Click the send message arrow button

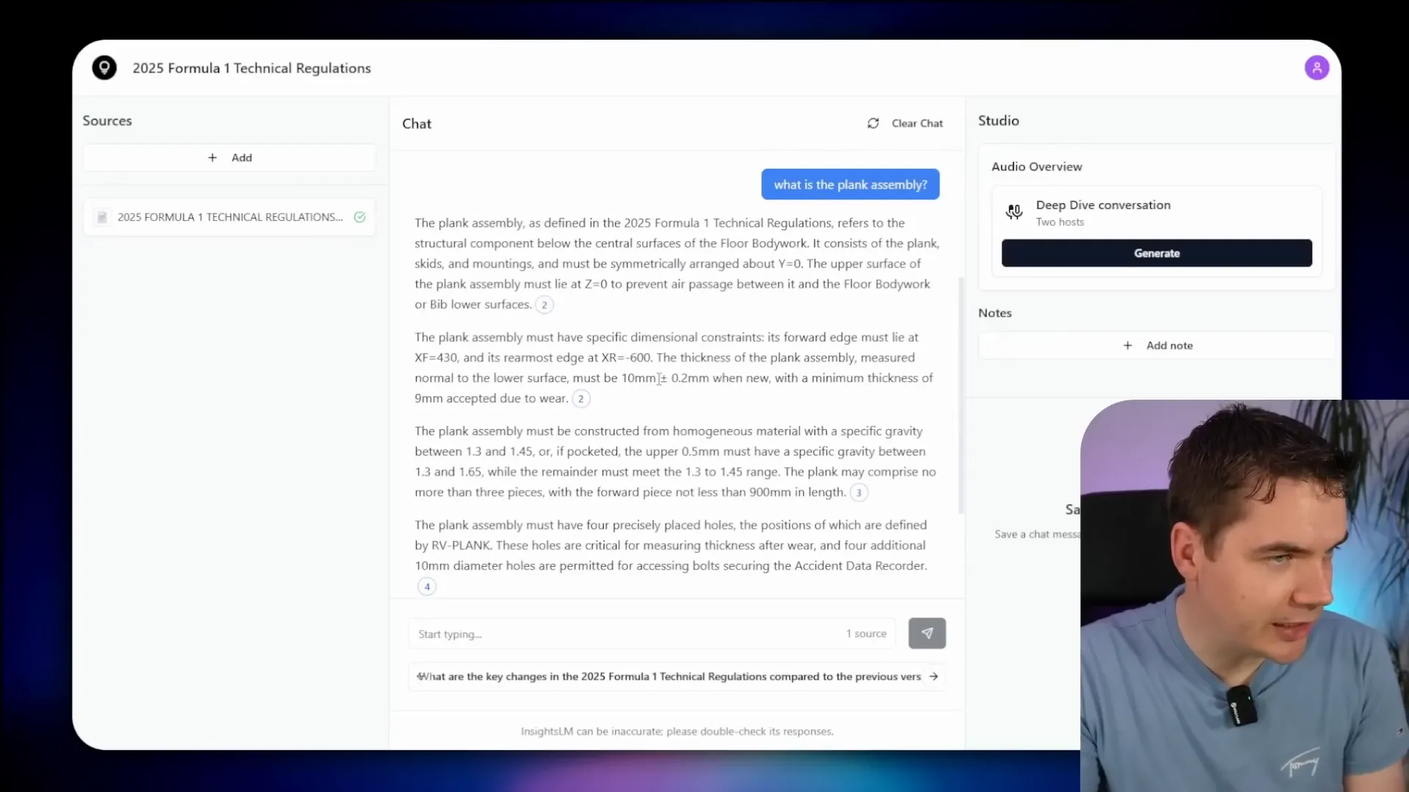pos(927,633)
